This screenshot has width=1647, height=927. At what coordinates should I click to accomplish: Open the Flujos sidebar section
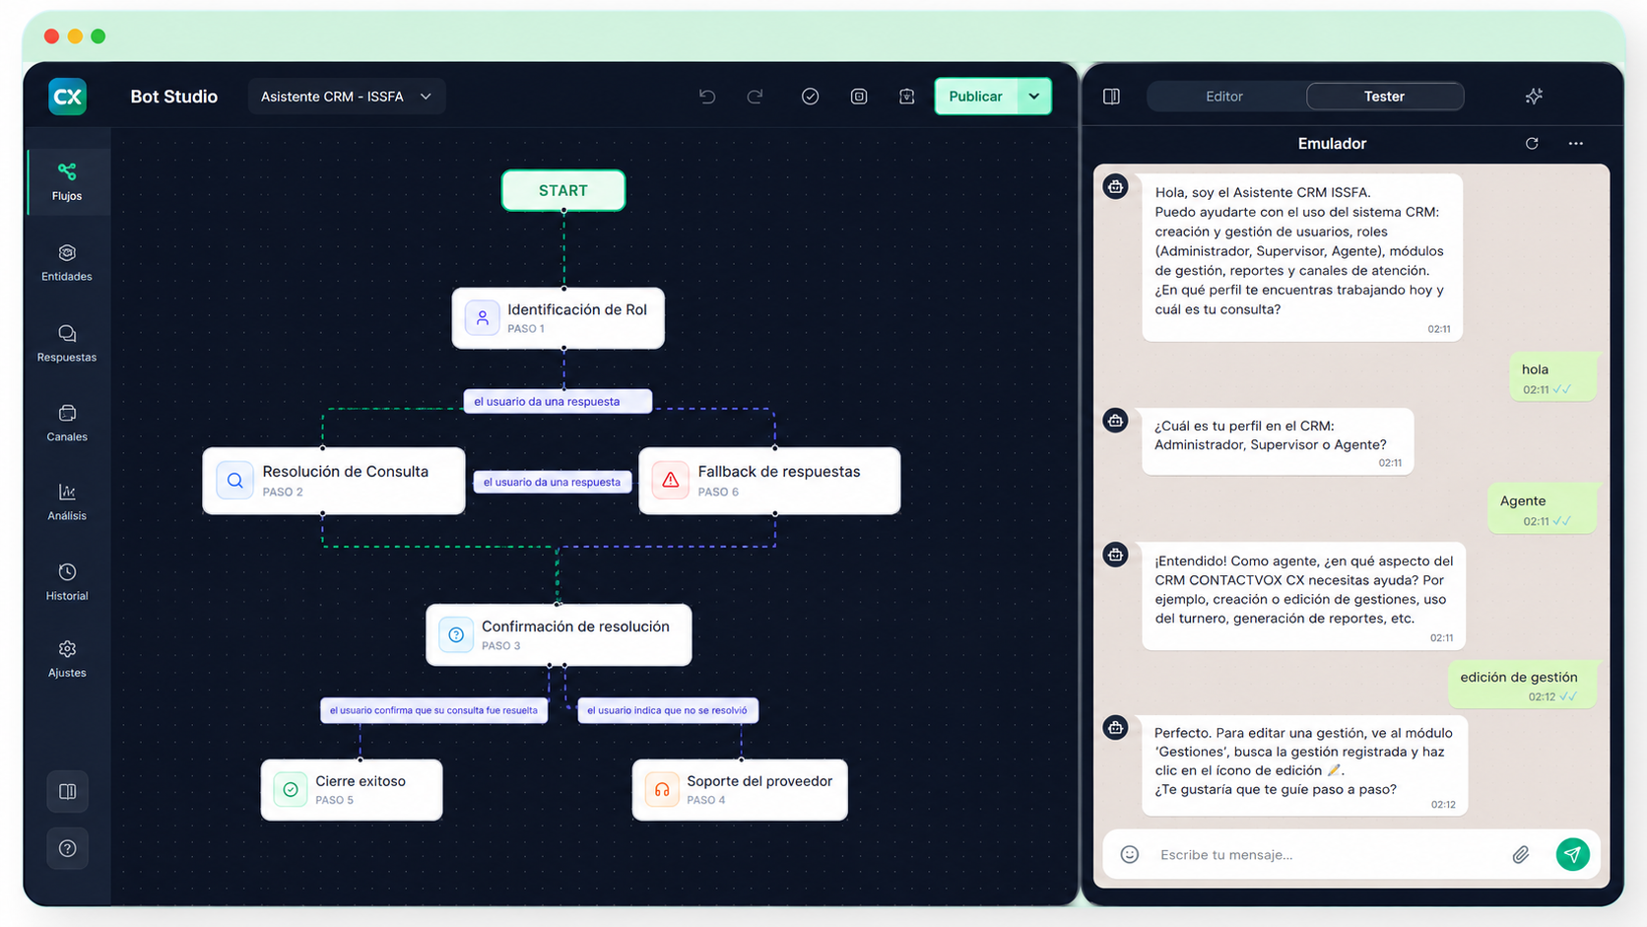67,181
